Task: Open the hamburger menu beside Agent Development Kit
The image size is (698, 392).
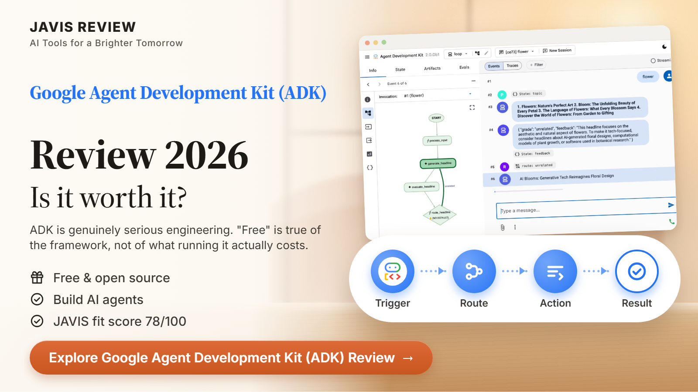Action: point(367,57)
